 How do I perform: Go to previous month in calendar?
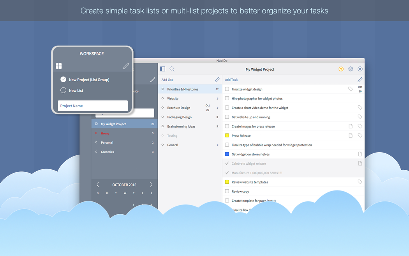click(98, 185)
